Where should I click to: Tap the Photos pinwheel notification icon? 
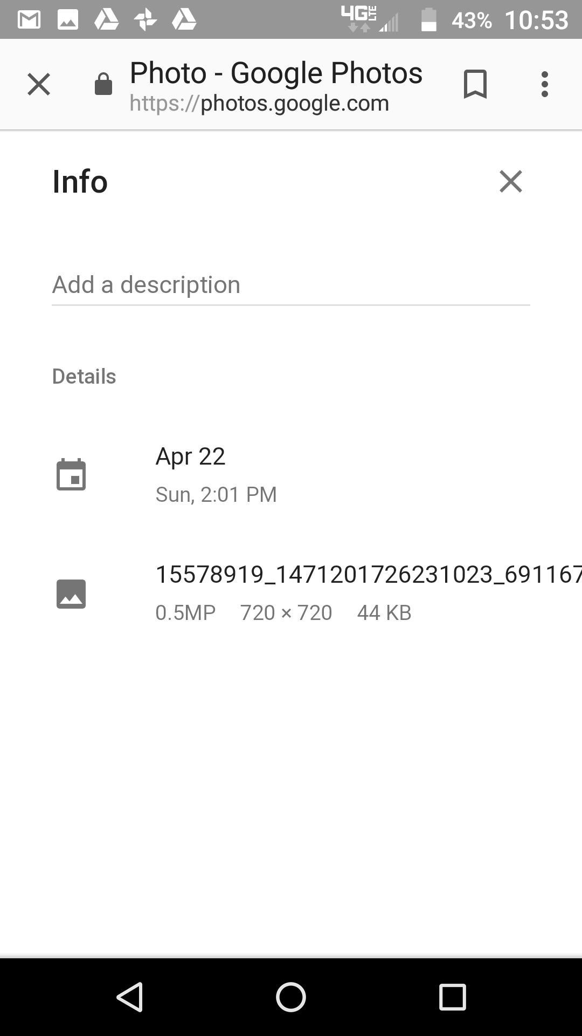click(145, 21)
